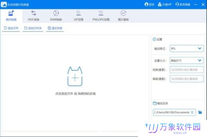Close the converter window
The image size is (207, 137).
[203, 4]
